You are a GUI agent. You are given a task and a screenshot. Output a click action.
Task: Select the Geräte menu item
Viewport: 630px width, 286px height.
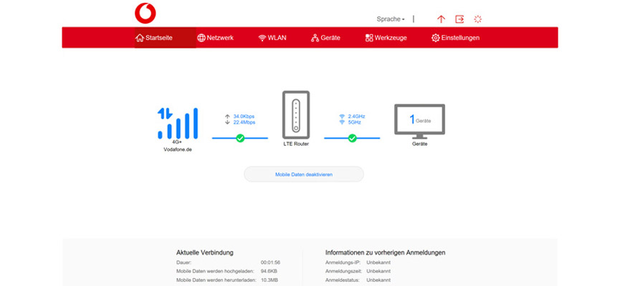click(x=325, y=38)
